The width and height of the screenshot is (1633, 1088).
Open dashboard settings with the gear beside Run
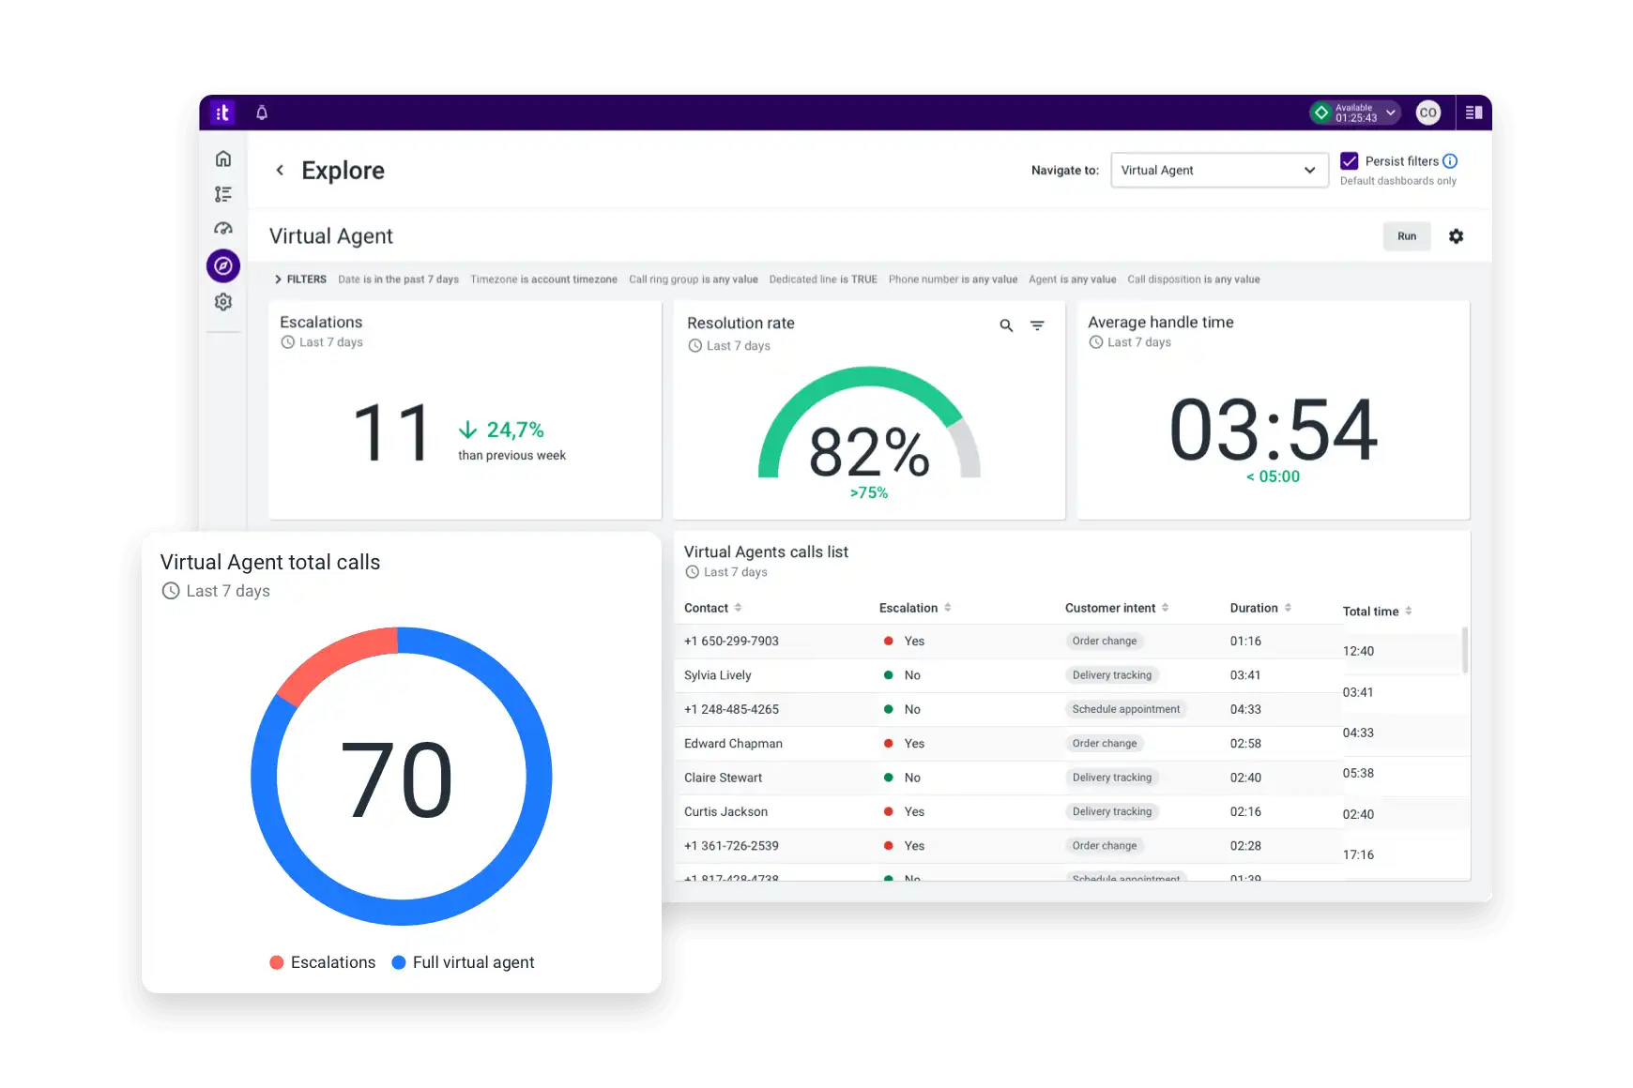click(1457, 235)
